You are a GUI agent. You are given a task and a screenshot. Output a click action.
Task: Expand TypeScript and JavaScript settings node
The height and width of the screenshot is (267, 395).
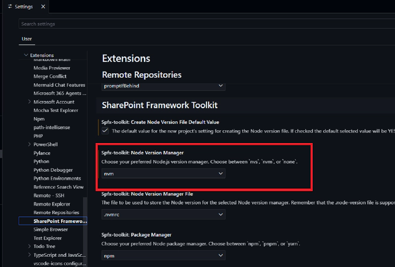click(29, 255)
